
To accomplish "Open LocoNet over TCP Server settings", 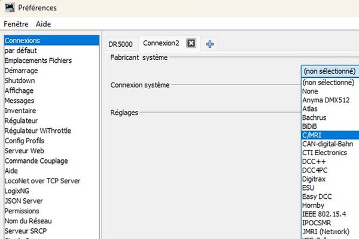I will (51, 181).
